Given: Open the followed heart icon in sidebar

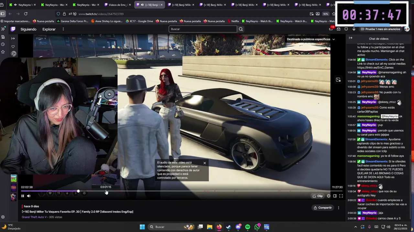Looking at the screenshot, I should coord(13,47).
